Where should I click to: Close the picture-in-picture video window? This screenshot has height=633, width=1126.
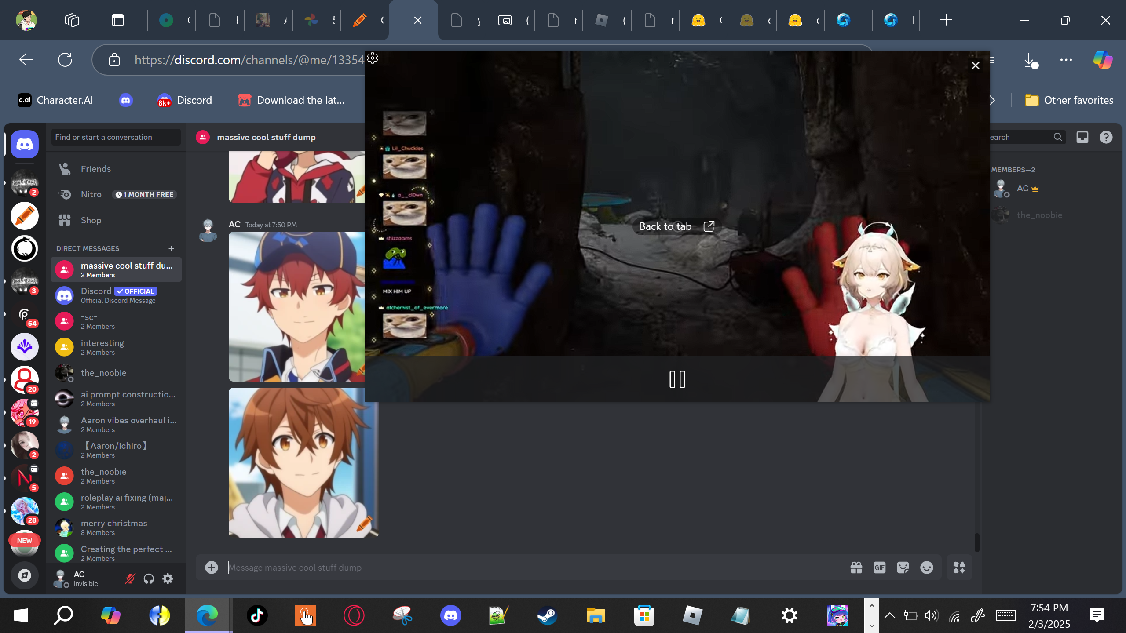(976, 65)
